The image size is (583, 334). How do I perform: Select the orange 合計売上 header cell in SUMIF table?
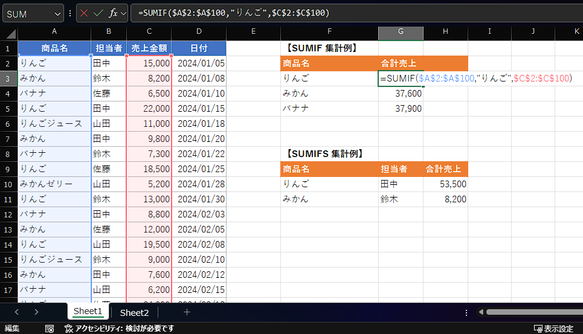pos(400,63)
